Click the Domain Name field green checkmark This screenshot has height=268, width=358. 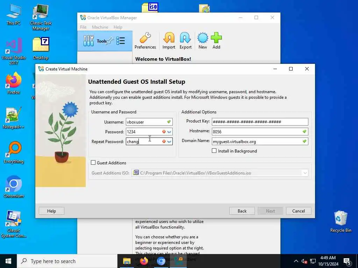coord(305,141)
